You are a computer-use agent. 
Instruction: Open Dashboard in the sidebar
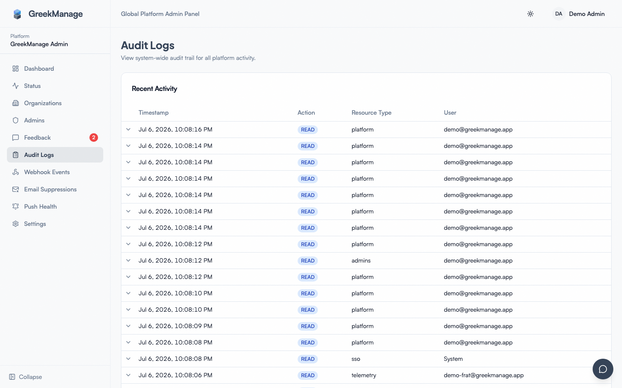(x=55, y=69)
